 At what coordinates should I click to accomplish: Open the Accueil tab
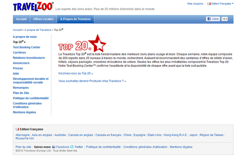(21, 19)
